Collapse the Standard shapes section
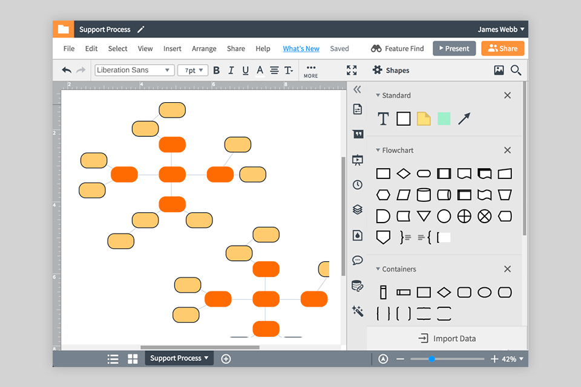 tap(378, 95)
